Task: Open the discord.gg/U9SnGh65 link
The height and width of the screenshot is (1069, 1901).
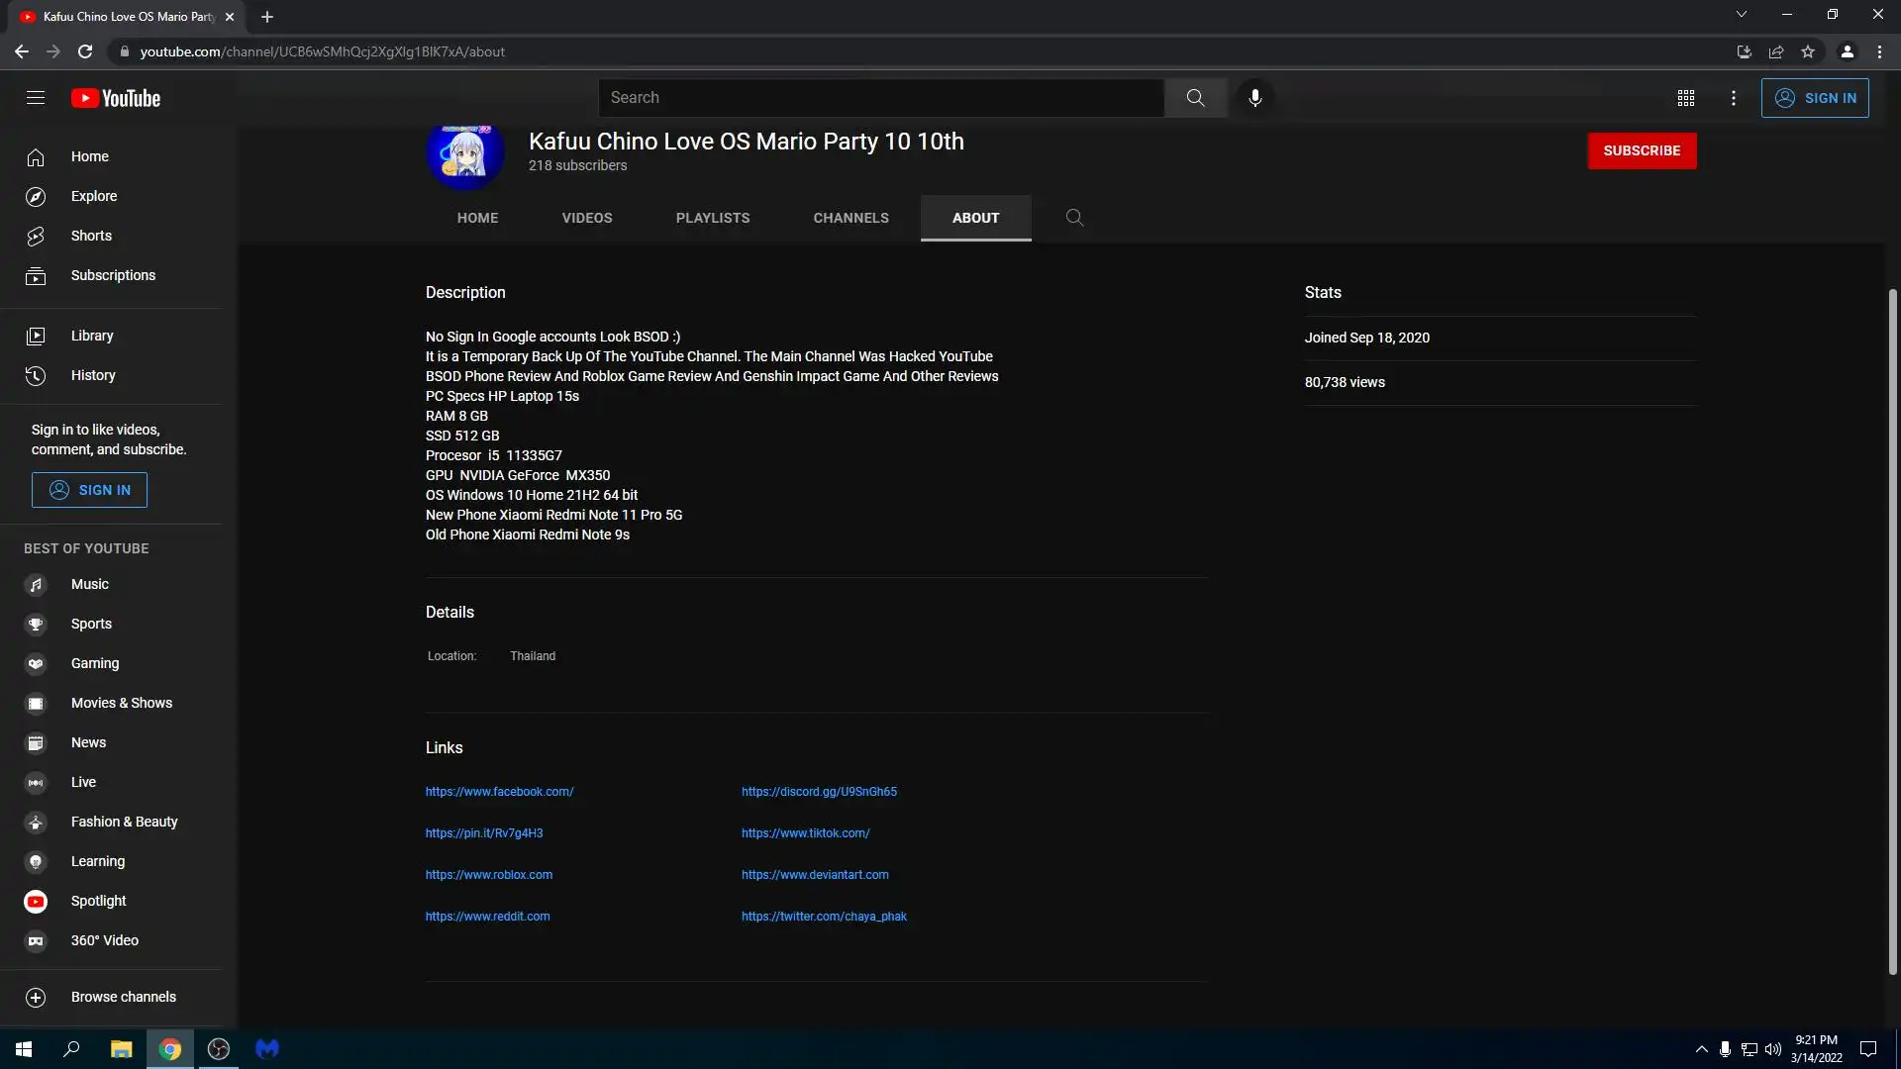Action: 819,792
